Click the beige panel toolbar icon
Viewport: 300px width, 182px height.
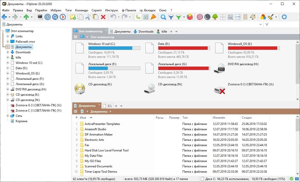point(245,17)
